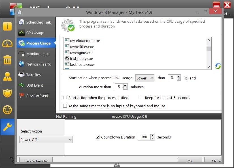234x168 pixels.
Task: Click the My Task title bar icon
Action: pyautogui.click(x=19, y=12)
